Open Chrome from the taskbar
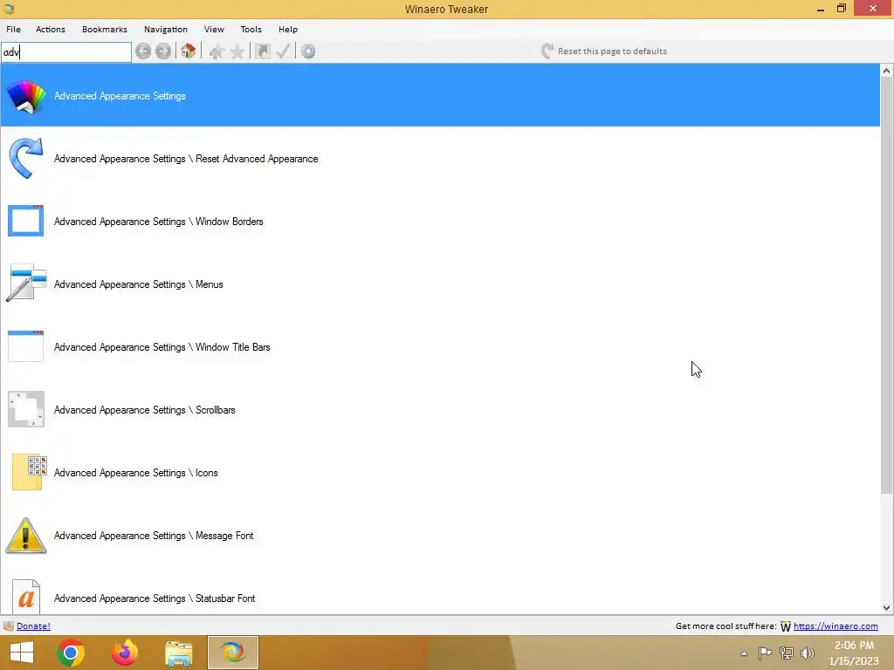This screenshot has width=894, height=670. pyautogui.click(x=71, y=653)
